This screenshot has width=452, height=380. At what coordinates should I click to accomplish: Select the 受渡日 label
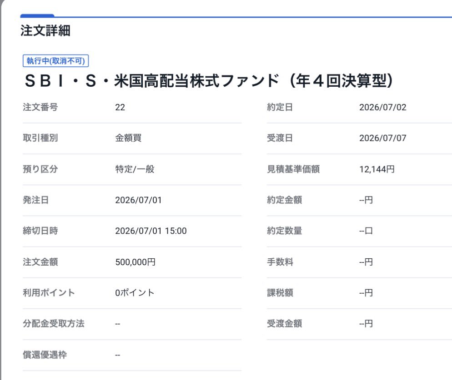tap(280, 138)
